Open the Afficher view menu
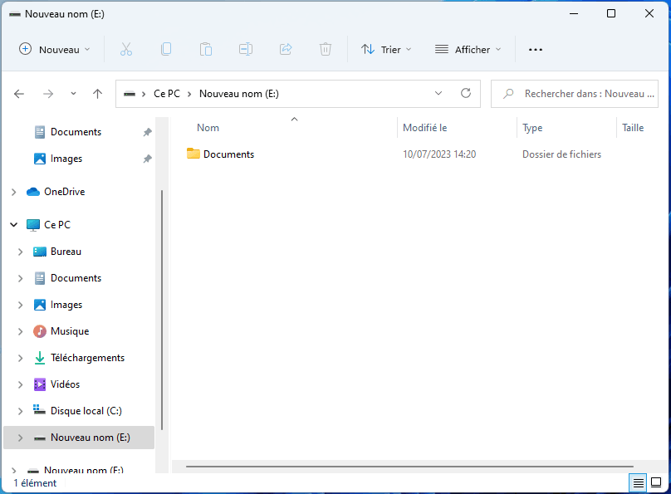 468,50
